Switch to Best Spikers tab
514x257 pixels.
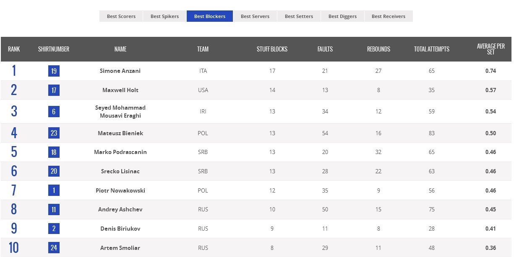(x=164, y=16)
